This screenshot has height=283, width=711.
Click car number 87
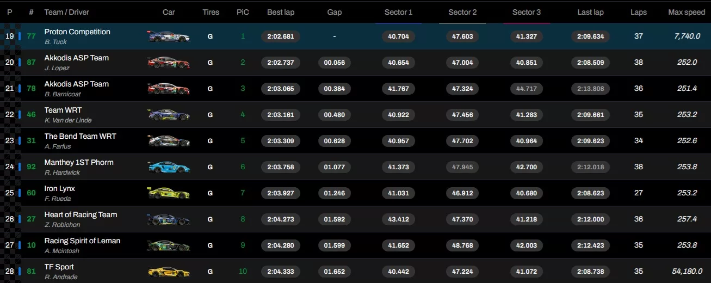(x=32, y=63)
